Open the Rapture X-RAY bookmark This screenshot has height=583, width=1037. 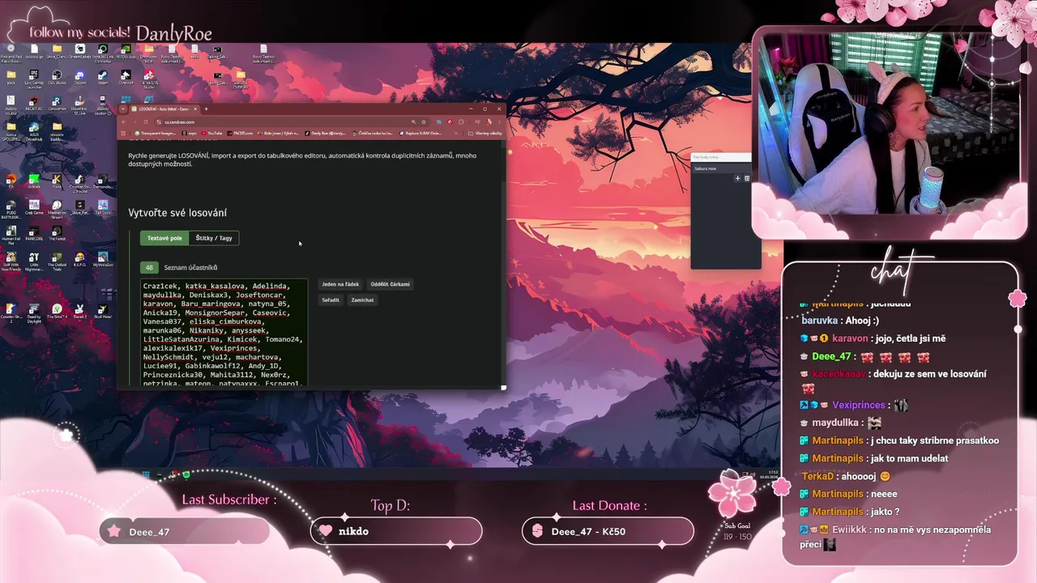point(420,133)
